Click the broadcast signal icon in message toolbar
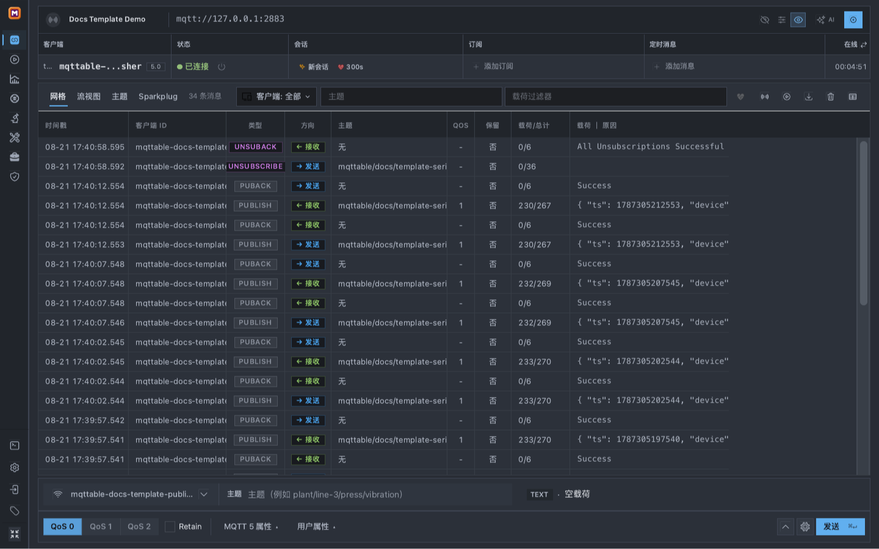The image size is (879, 549). pyautogui.click(x=764, y=97)
